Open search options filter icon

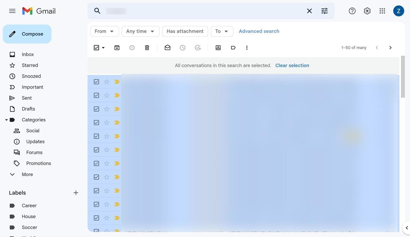pos(325,11)
